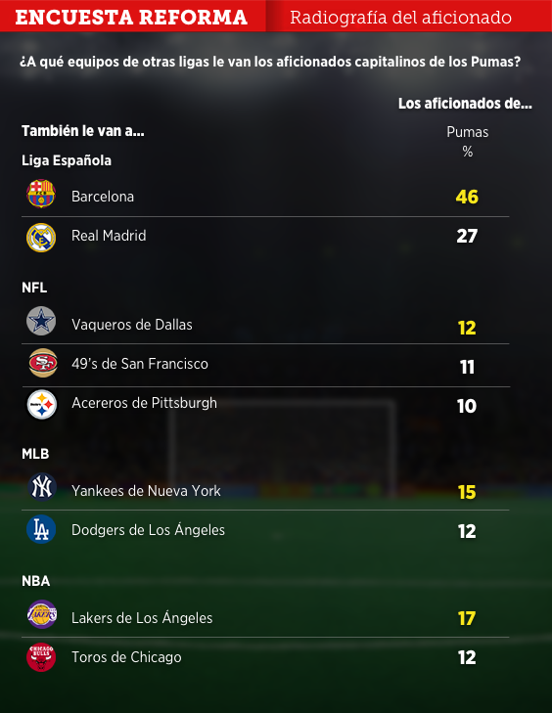Click the New York Yankees logo

[41, 487]
